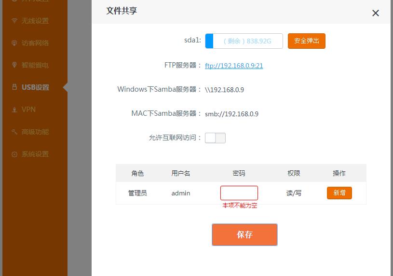393x276 pixels.
Task: Click the sda1 storage usage bar
Action: click(244, 41)
